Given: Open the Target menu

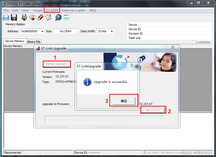Looking at the screenshot, I should 37,10.
